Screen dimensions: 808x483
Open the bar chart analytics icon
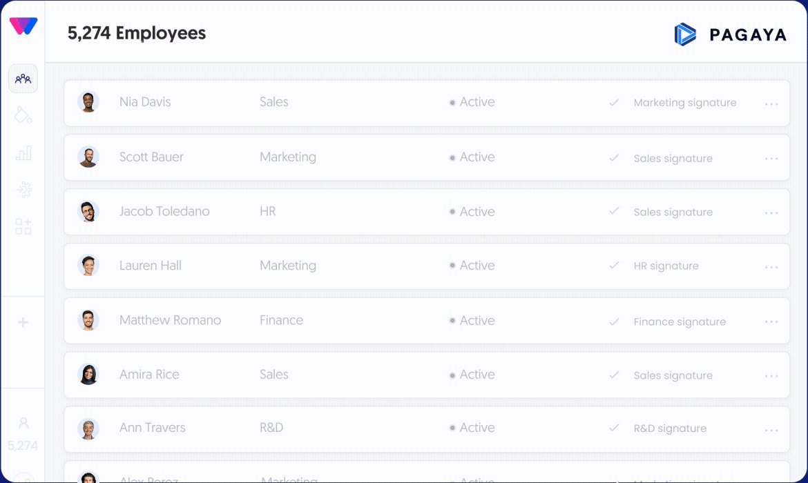tap(23, 153)
